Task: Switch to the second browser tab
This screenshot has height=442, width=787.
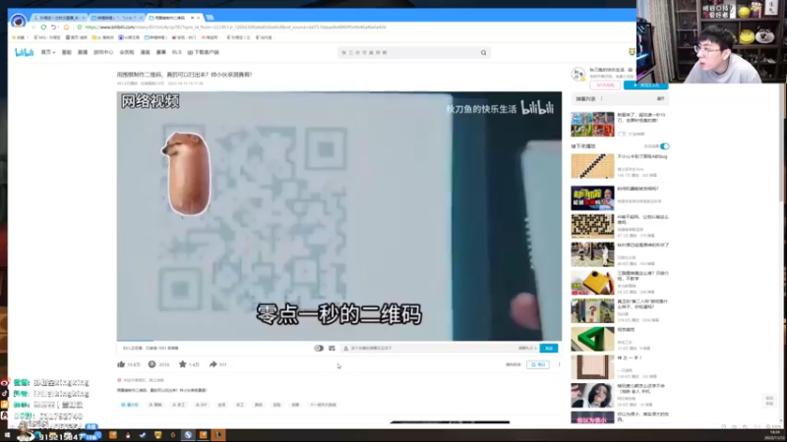Action: tap(116, 18)
